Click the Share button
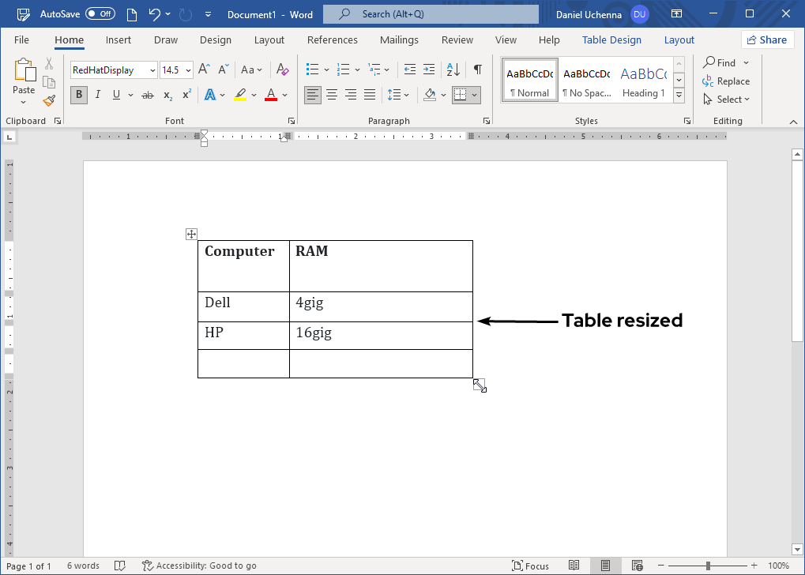 coord(766,39)
